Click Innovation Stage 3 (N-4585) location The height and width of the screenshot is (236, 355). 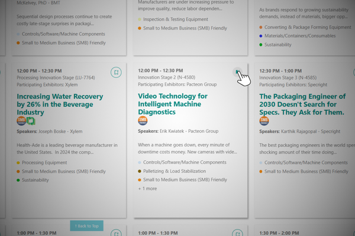[x=288, y=78]
